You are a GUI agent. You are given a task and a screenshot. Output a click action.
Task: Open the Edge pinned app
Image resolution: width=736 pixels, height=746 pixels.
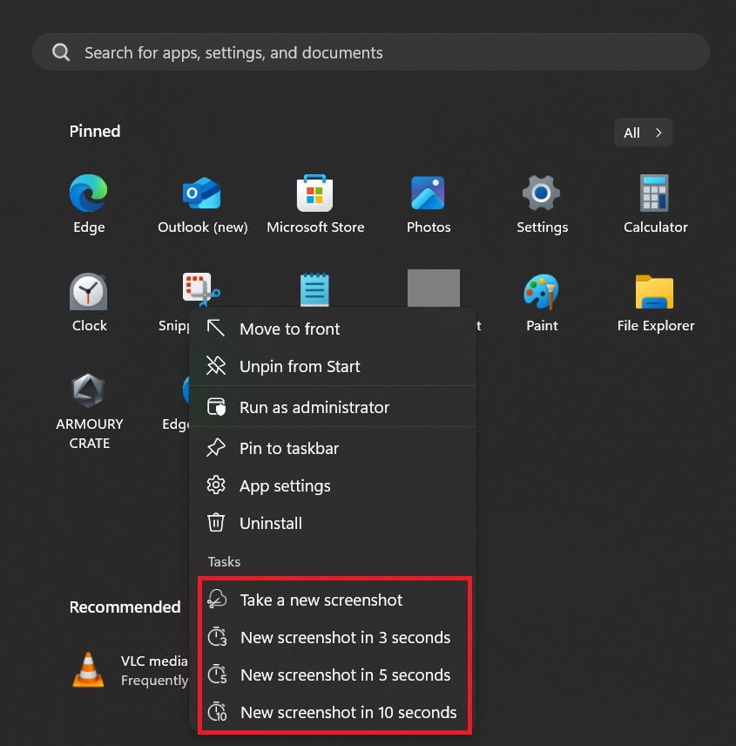click(x=89, y=204)
